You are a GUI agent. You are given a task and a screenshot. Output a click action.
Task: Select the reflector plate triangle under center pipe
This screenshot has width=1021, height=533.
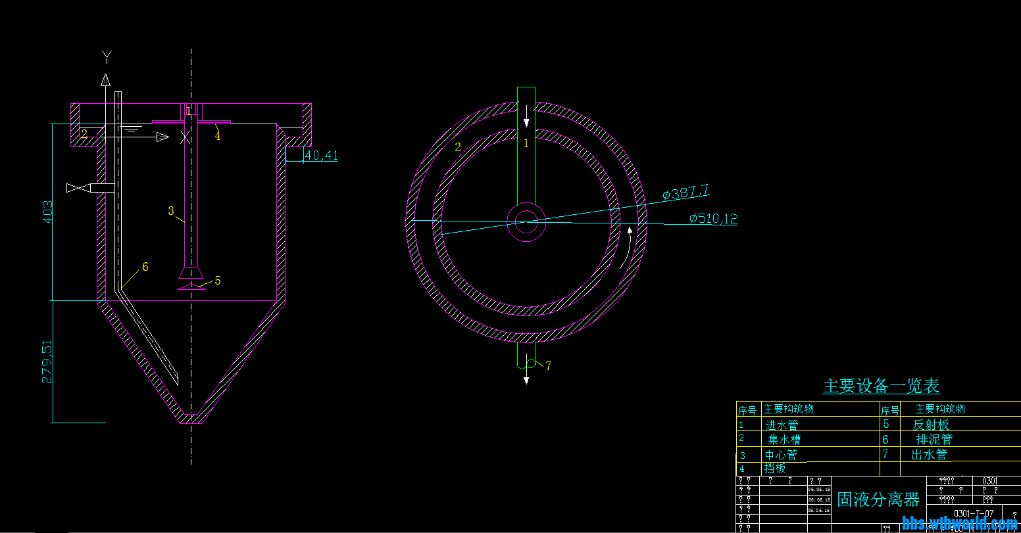tap(191, 286)
